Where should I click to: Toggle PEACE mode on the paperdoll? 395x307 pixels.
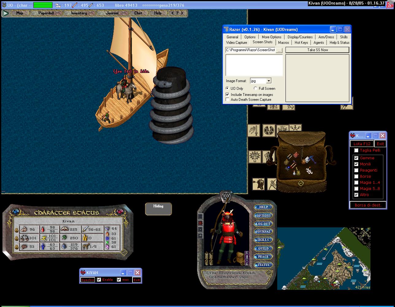coord(263,257)
